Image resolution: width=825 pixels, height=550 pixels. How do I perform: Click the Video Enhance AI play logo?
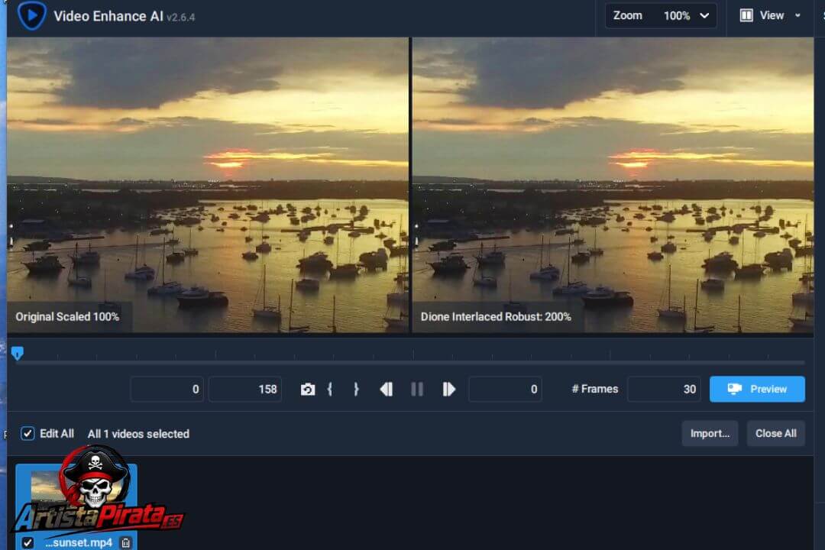tap(31, 15)
